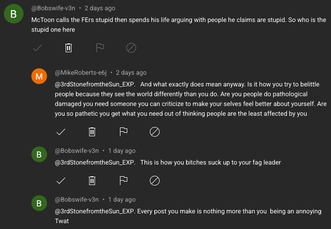Click checkmark under the "McToon calls" comment
331x229 pixels.
coord(37,48)
